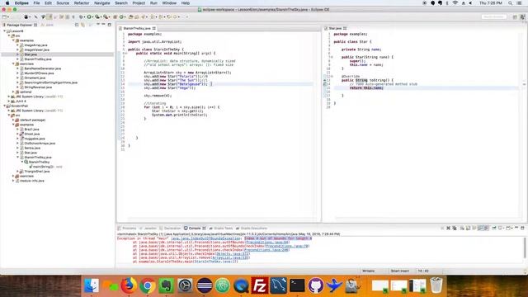
Task: Switch to the StarsInTheSky.java editor tab
Action: click(x=137, y=28)
